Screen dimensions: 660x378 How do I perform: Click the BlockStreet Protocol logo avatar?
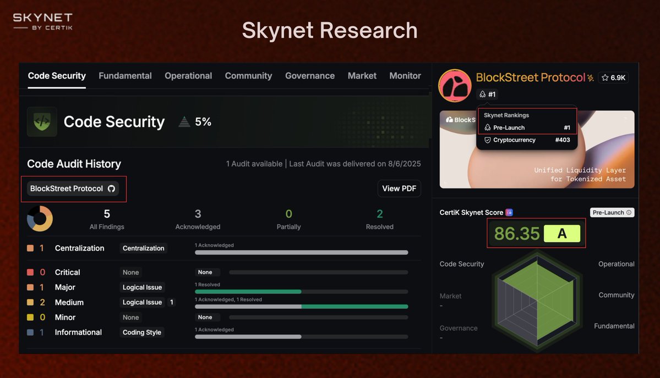point(455,86)
